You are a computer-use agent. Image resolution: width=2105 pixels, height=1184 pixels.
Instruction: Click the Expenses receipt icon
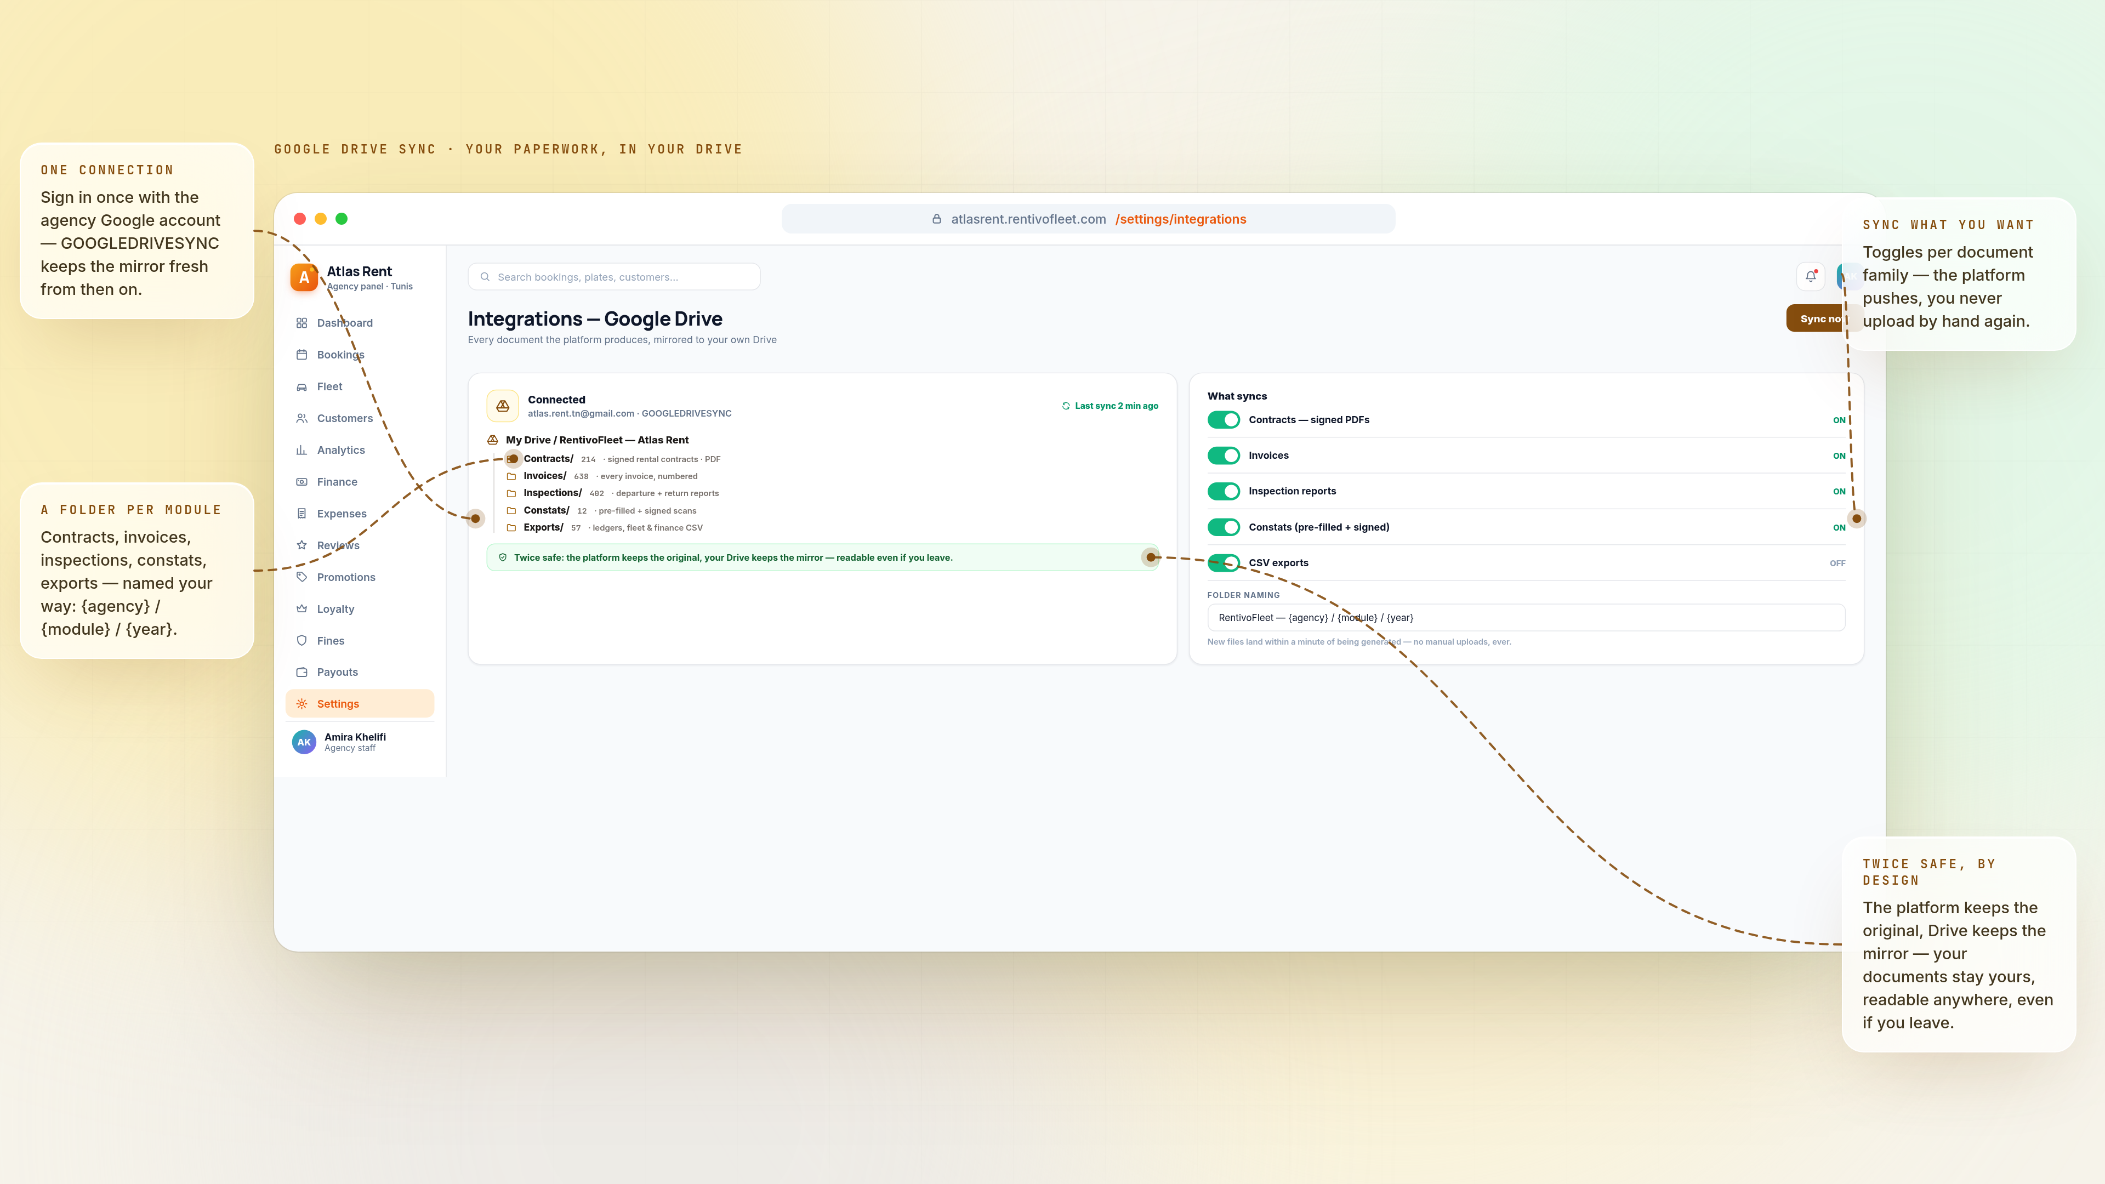(301, 513)
